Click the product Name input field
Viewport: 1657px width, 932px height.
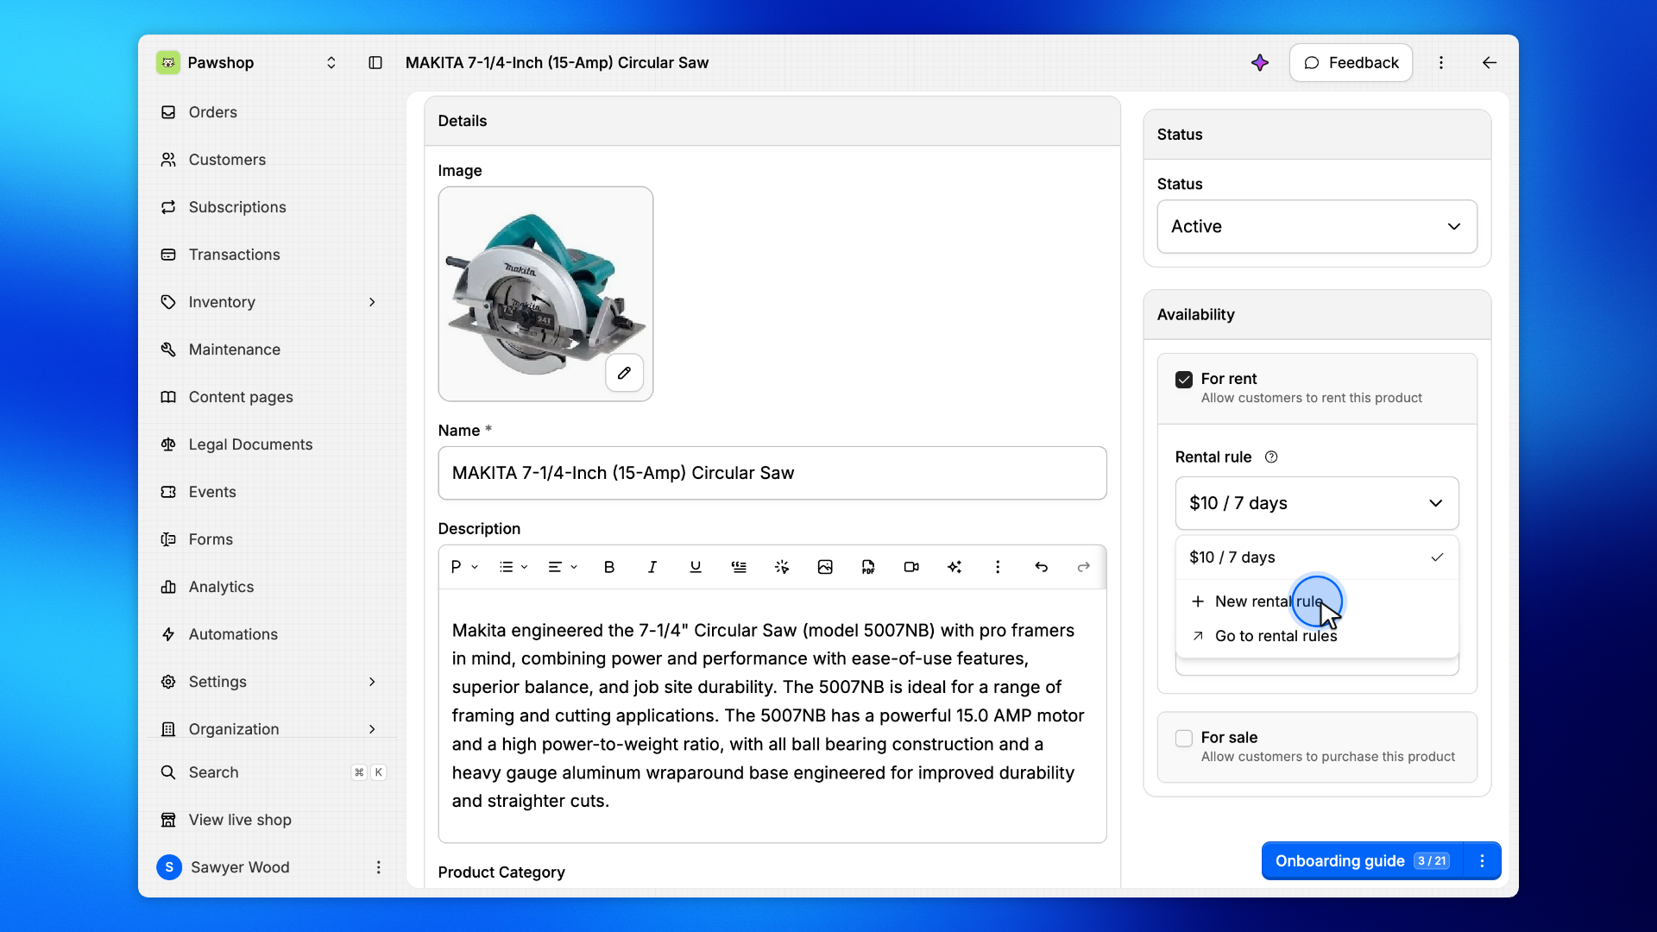(772, 473)
